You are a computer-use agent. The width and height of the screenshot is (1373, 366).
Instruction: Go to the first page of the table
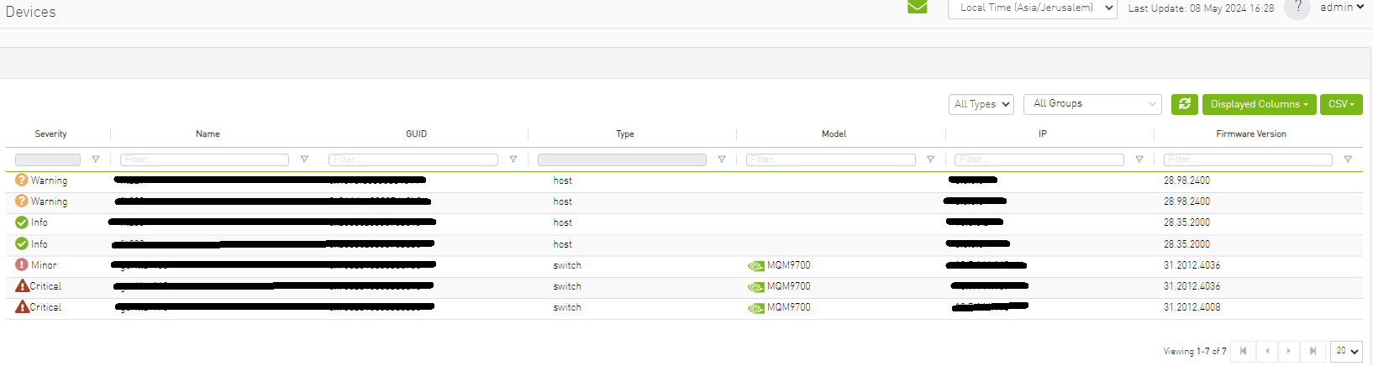1244,351
